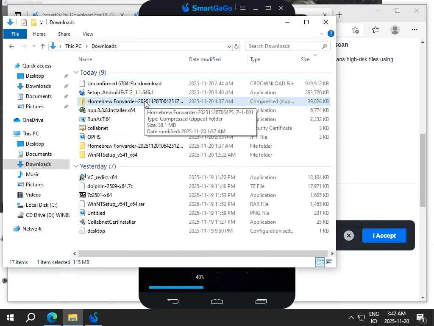Open the Size column dropdown arrow
The image size is (434, 326).
[315, 55]
